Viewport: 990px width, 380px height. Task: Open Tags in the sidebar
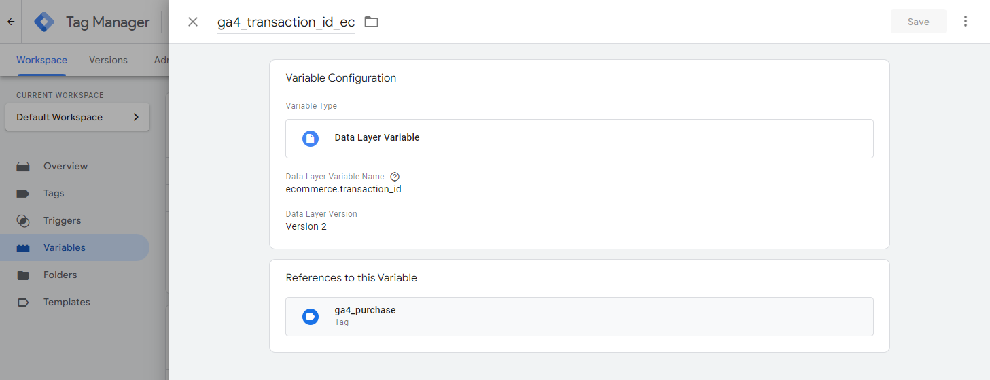tap(54, 193)
